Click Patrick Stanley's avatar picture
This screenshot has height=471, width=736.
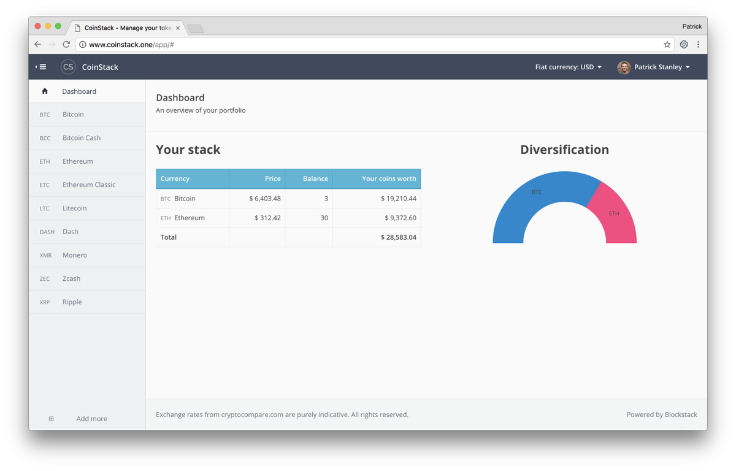[624, 67]
